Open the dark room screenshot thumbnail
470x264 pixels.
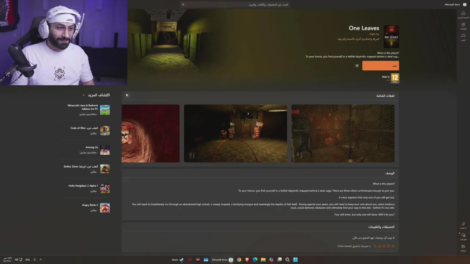click(235, 133)
